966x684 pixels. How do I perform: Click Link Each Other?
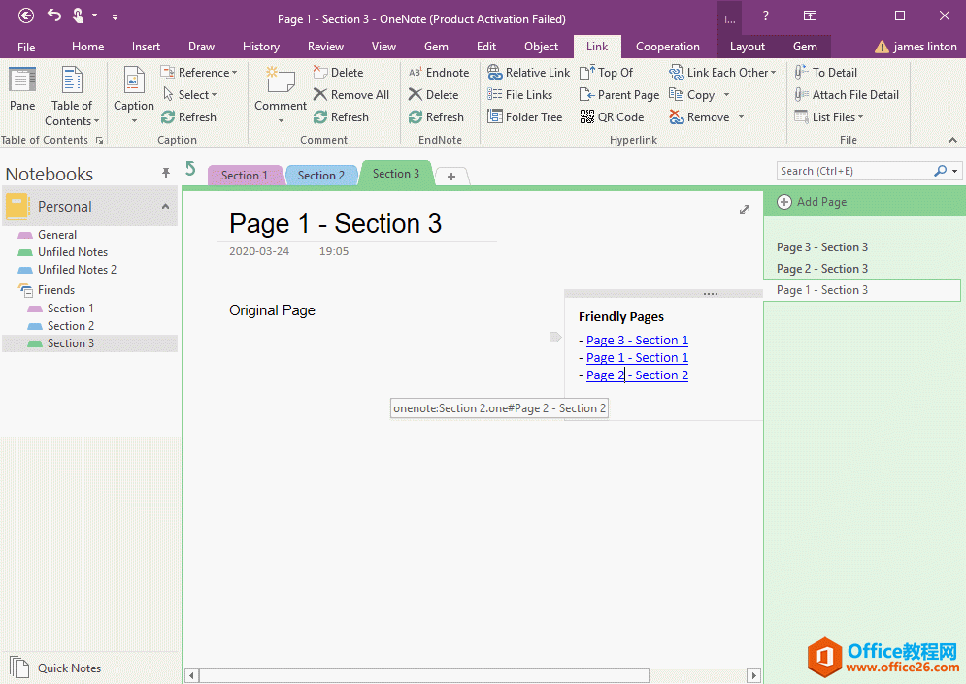723,72
